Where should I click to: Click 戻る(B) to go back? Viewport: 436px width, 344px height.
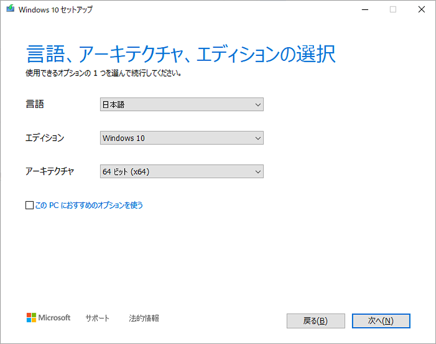pyautogui.click(x=316, y=321)
